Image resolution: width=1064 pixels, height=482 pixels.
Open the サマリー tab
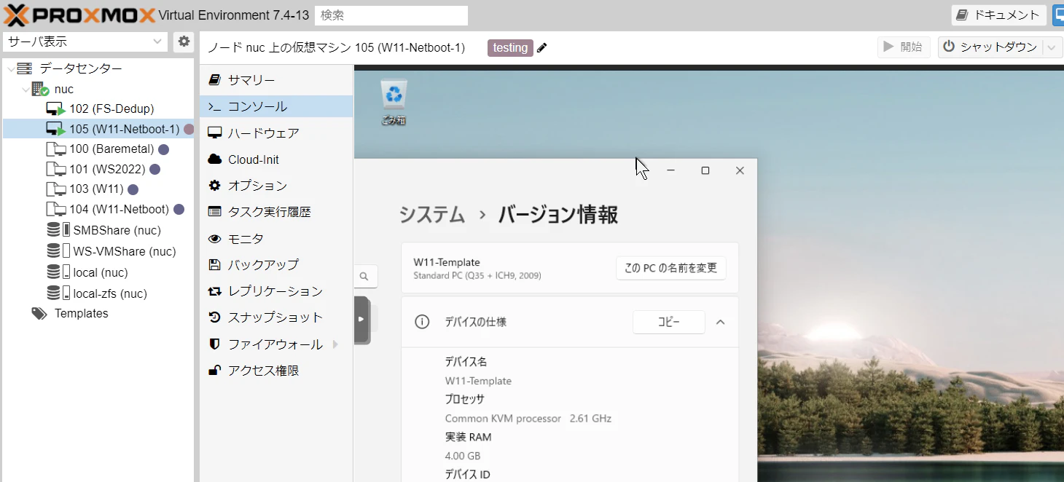pyautogui.click(x=276, y=80)
